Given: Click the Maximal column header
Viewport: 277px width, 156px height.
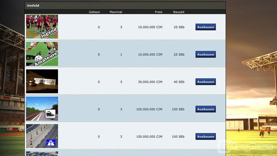Looking at the screenshot, I should [x=116, y=12].
